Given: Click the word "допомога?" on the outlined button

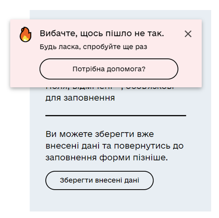Looking at the screenshot, I should (126, 69).
